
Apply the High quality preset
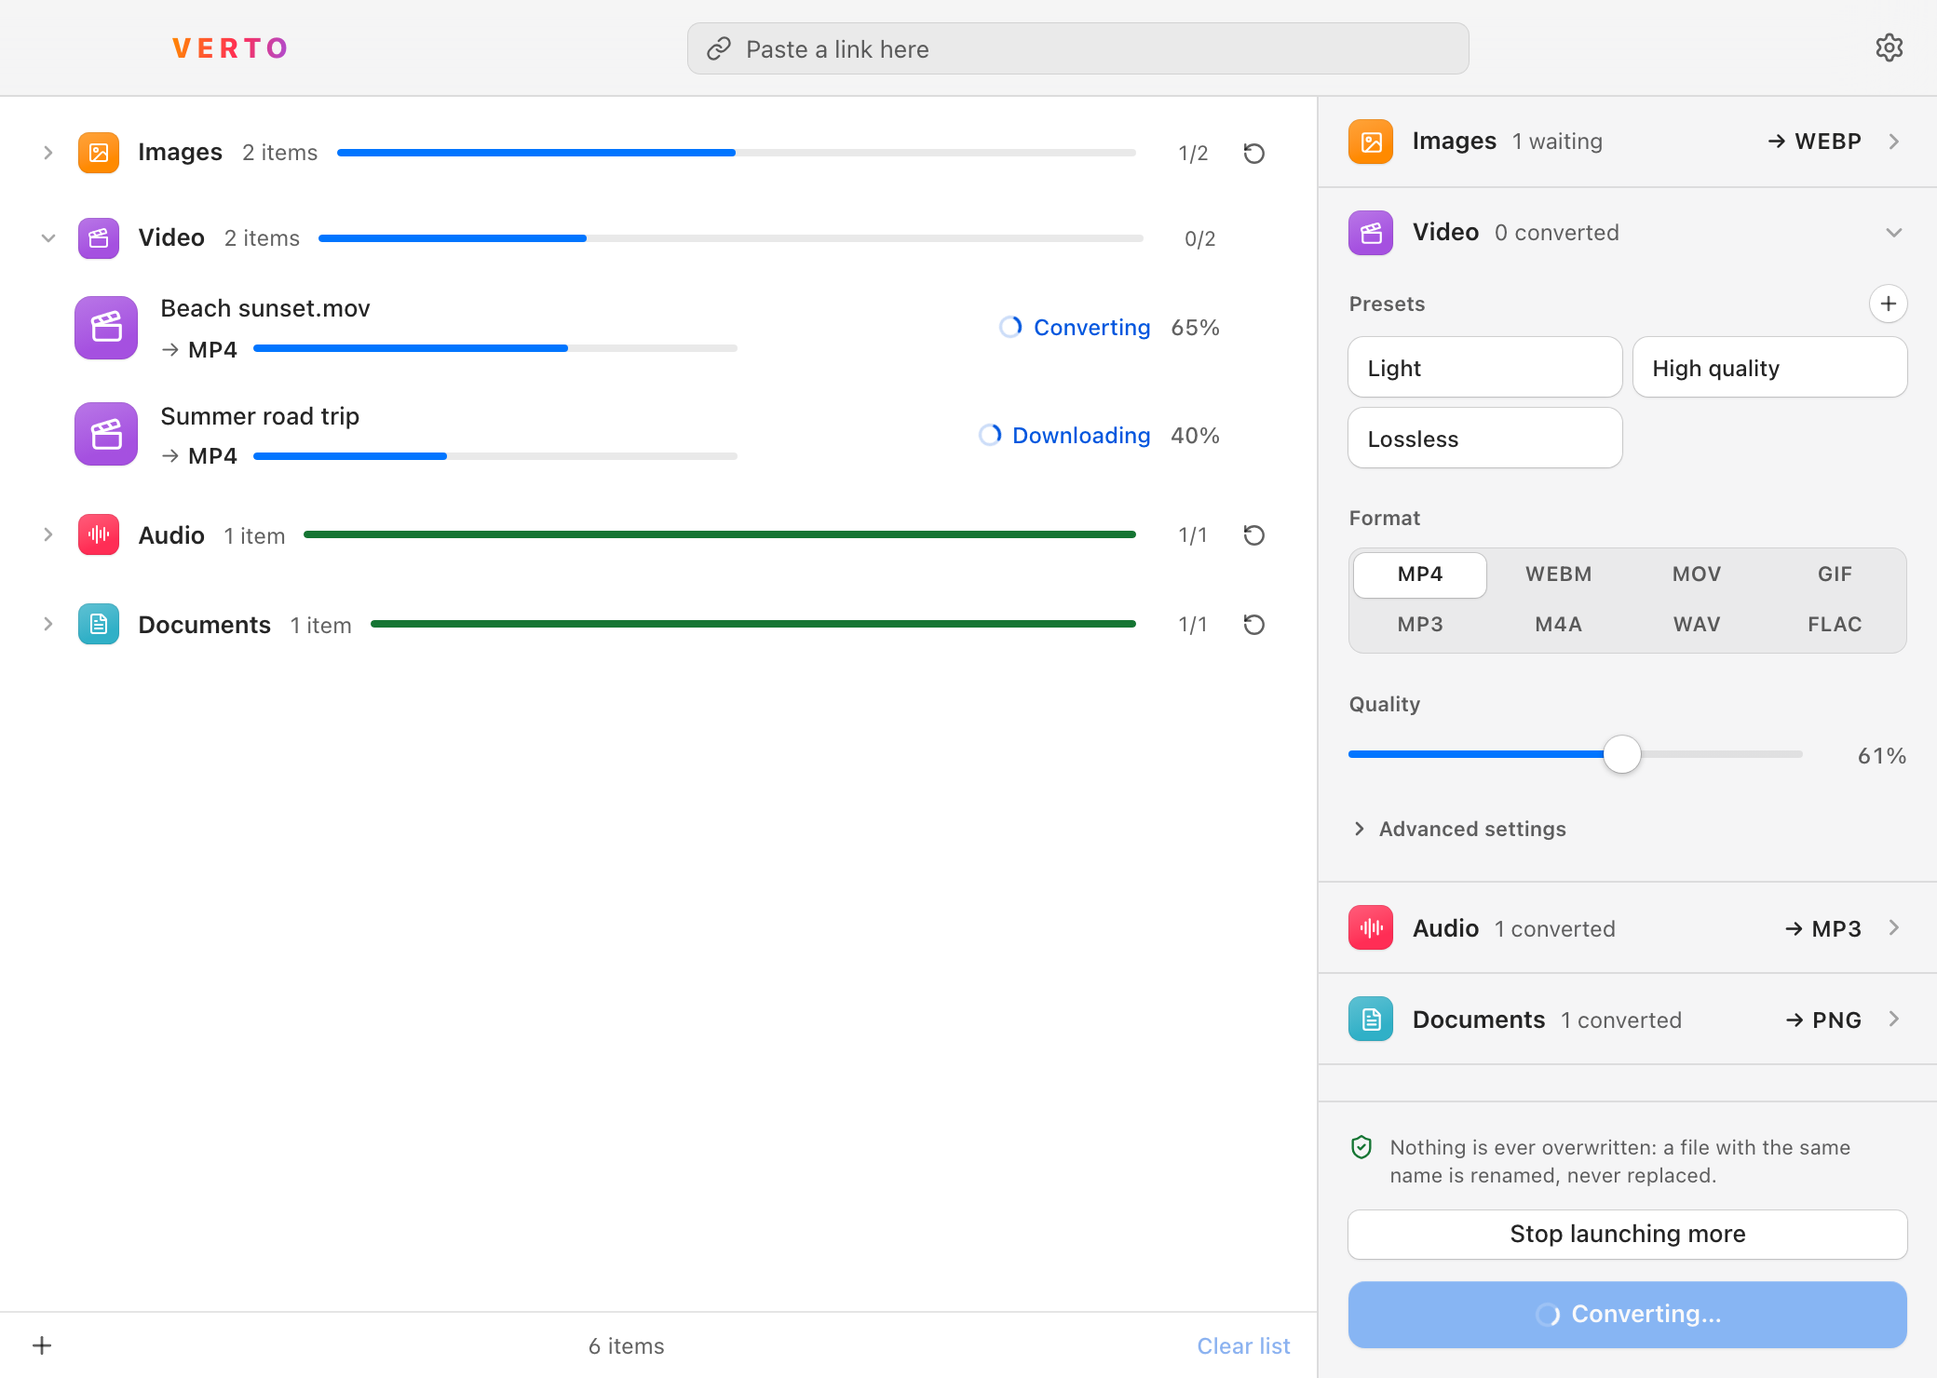pos(1770,368)
